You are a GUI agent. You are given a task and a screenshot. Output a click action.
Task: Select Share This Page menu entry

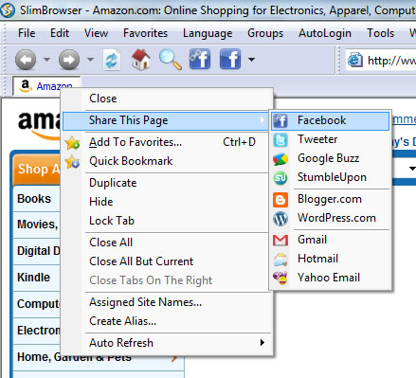click(x=167, y=120)
